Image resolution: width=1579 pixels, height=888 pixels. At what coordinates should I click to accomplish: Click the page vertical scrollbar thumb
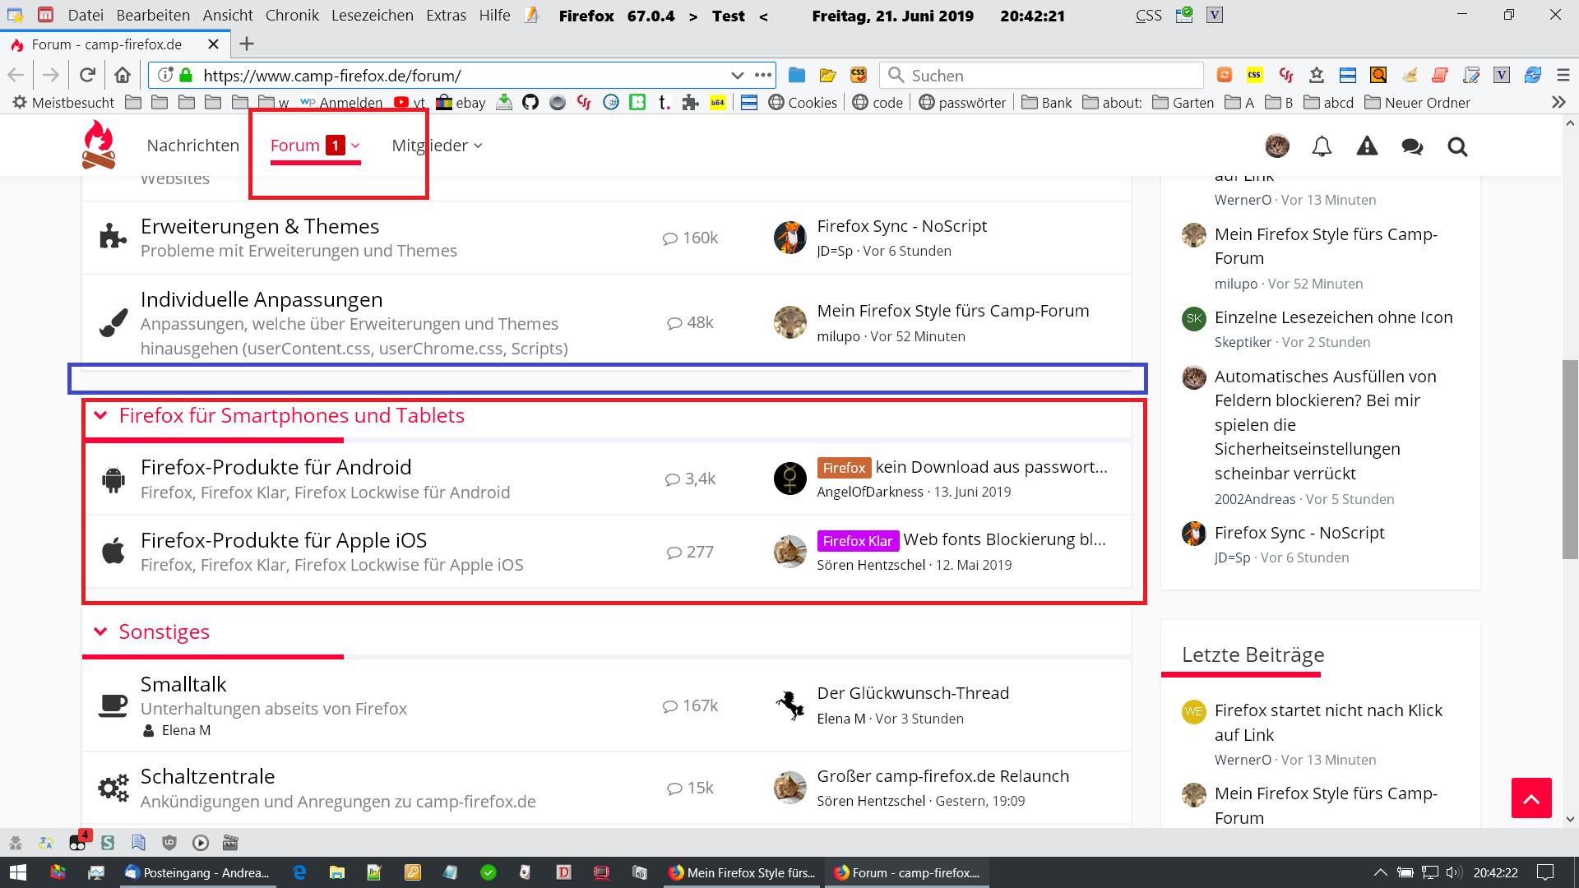tap(1570, 460)
